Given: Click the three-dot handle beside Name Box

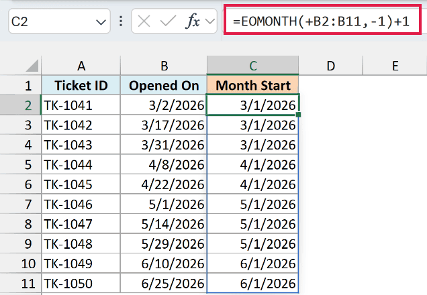Looking at the screenshot, I should [x=121, y=21].
